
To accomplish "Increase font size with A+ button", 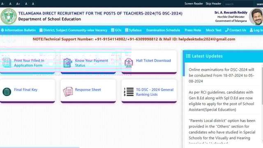I will click(18, 4).
